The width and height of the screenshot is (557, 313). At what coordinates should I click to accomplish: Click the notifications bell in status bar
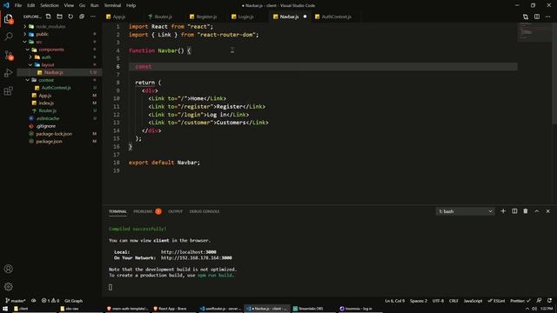coord(549,301)
